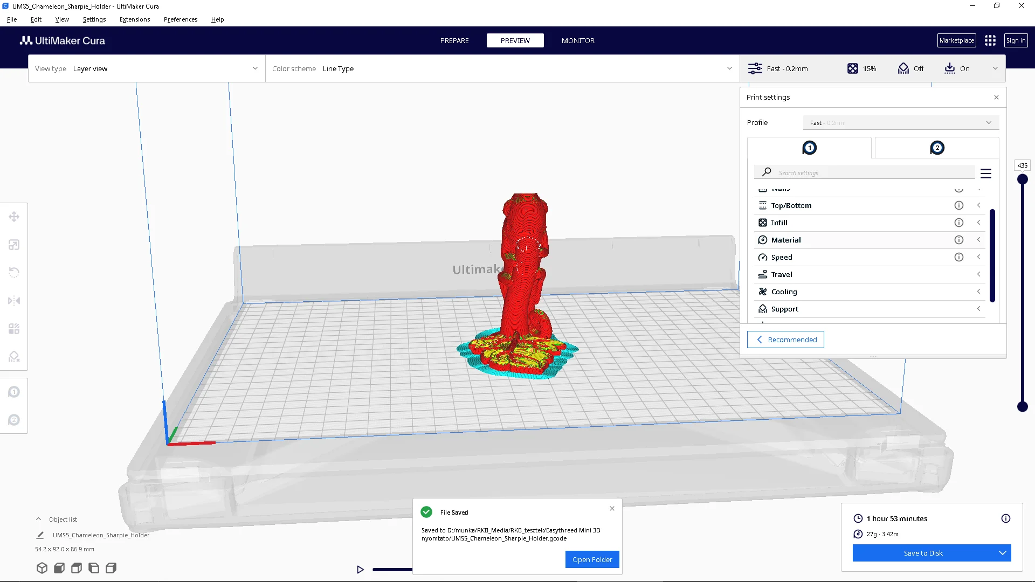Open the Support Blocker tool

coord(14,357)
